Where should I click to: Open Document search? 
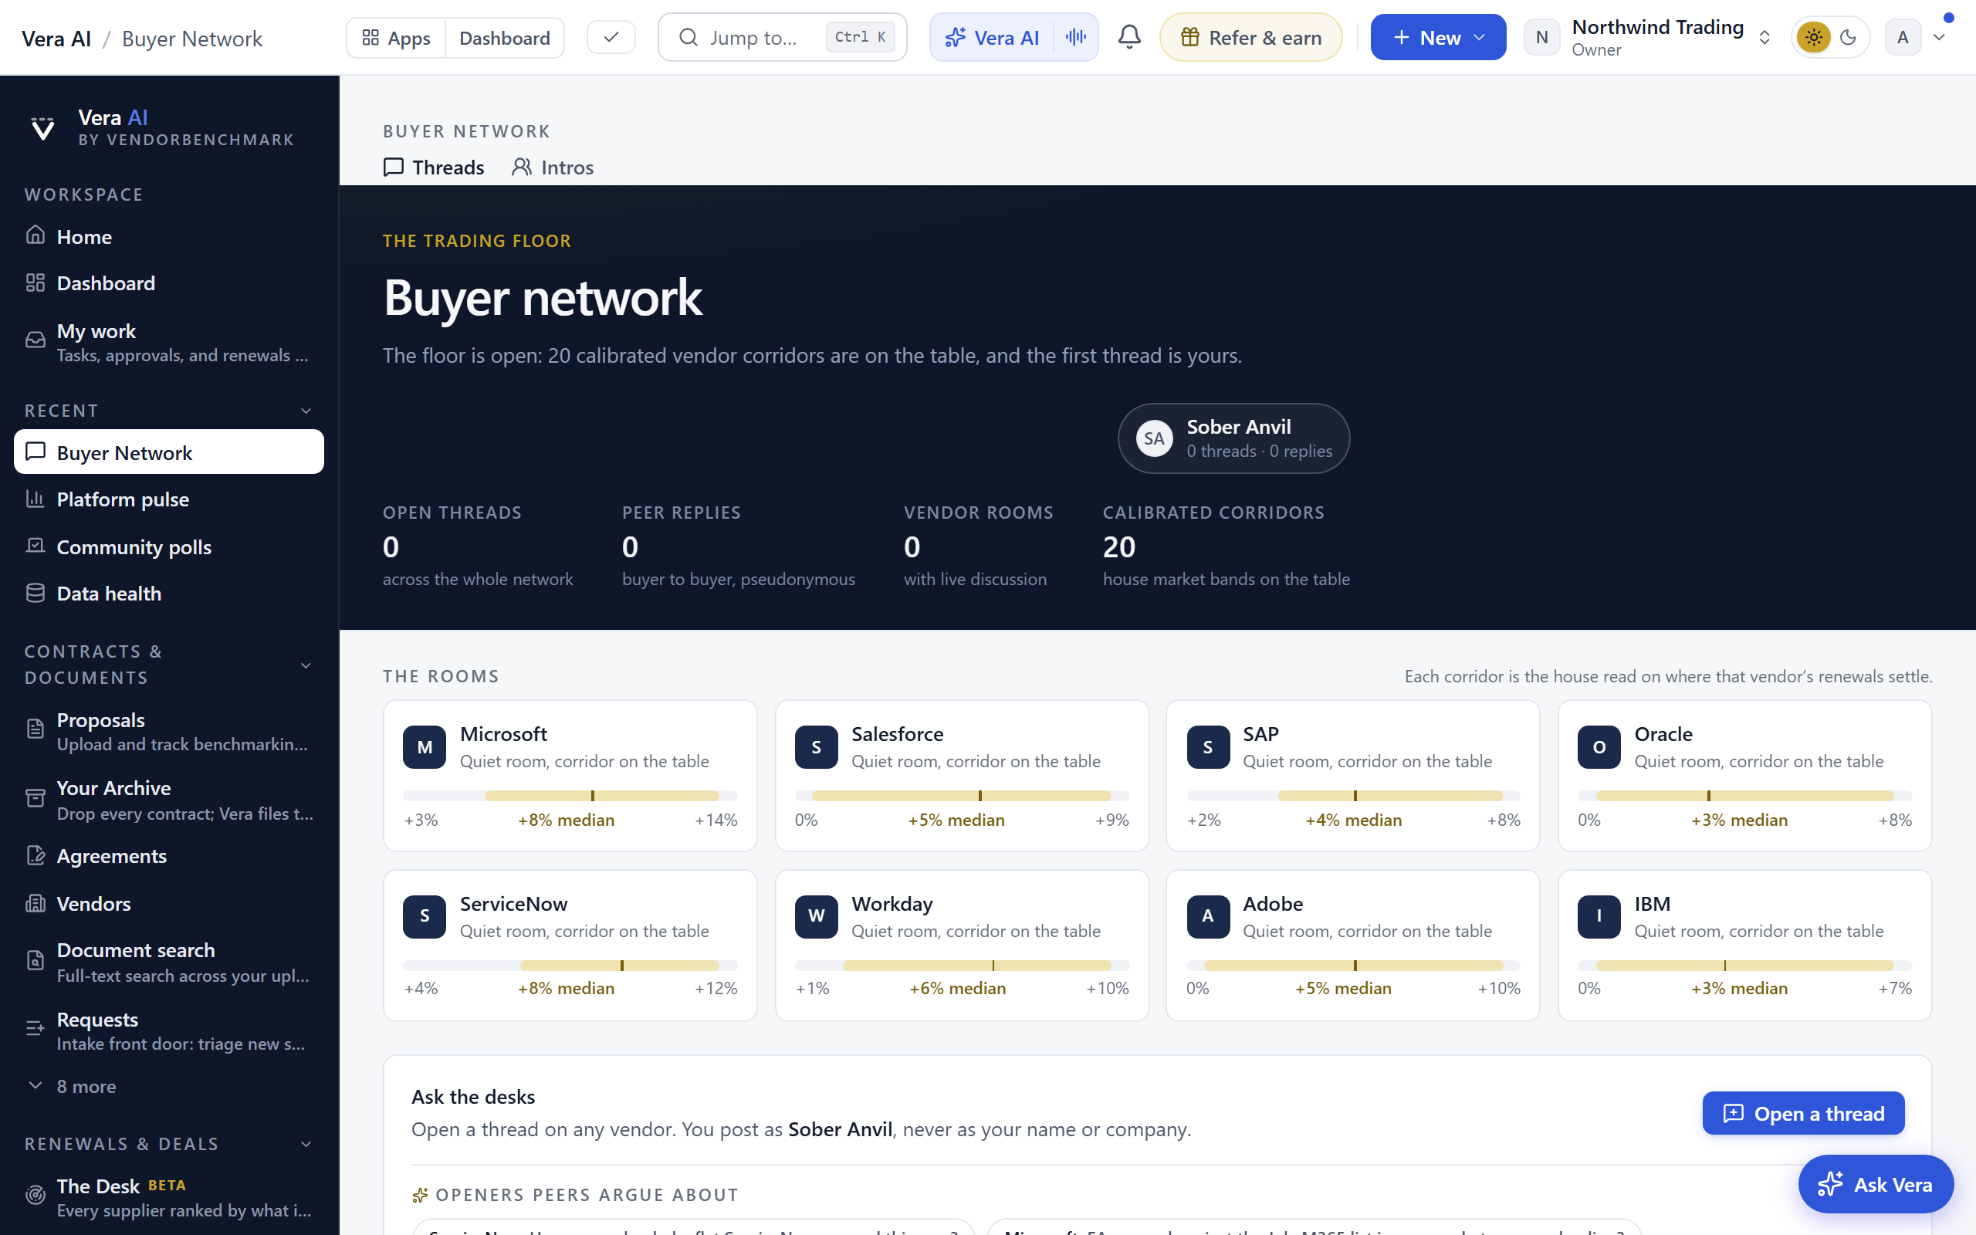click(x=169, y=963)
